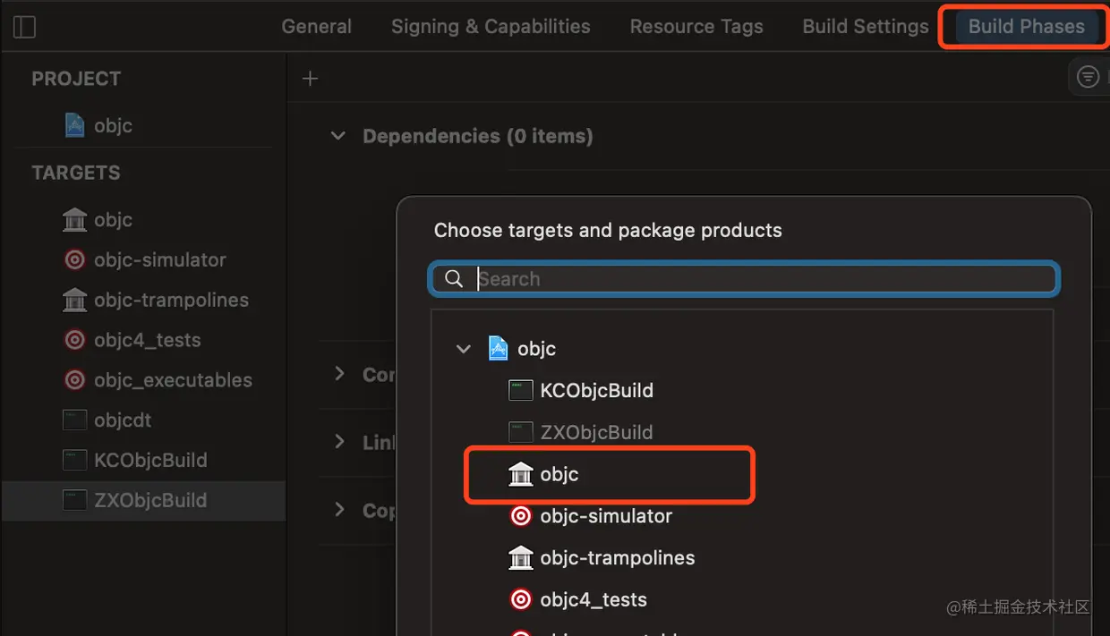Switch to the Build Settings tab
This screenshot has width=1110, height=636.
pyautogui.click(x=866, y=27)
